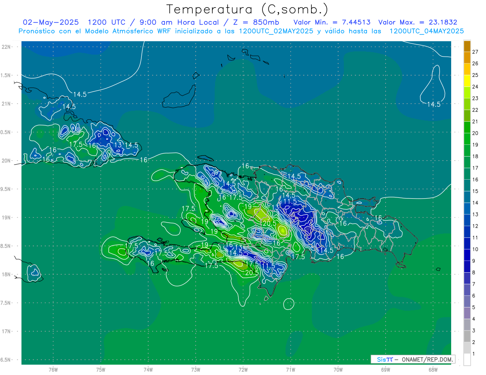
Task: Click the 76W longitude axis label
Action: 53,370
